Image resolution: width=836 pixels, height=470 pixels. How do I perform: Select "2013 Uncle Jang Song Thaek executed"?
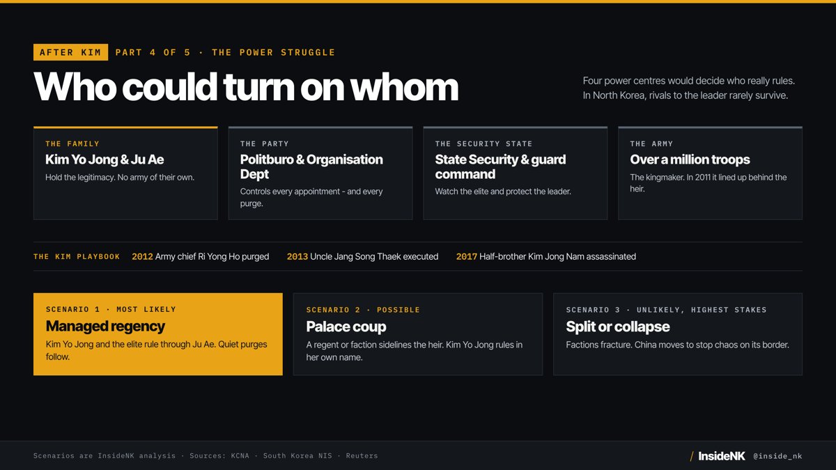click(x=363, y=257)
